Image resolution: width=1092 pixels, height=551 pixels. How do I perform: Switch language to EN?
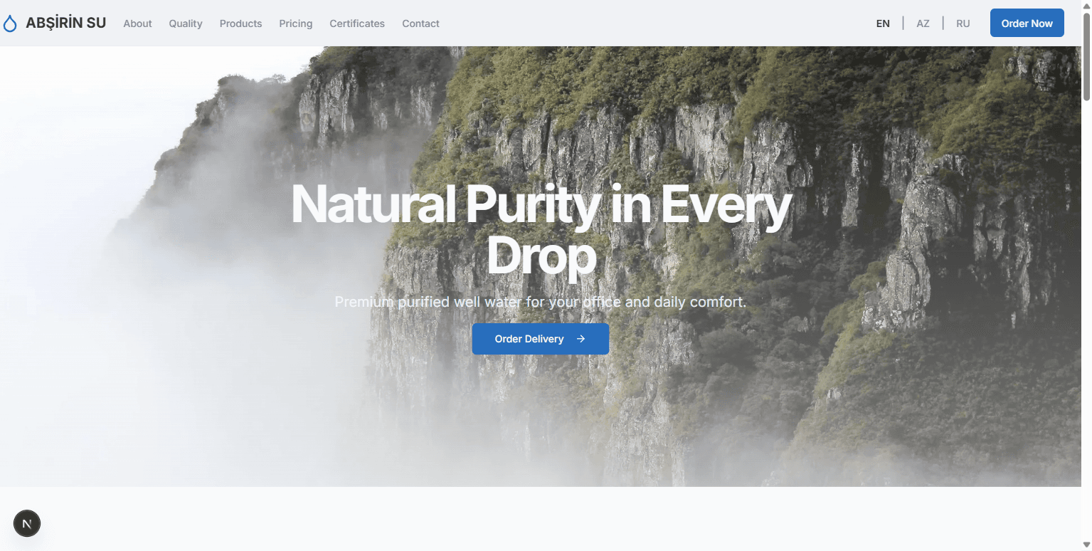pyautogui.click(x=883, y=23)
